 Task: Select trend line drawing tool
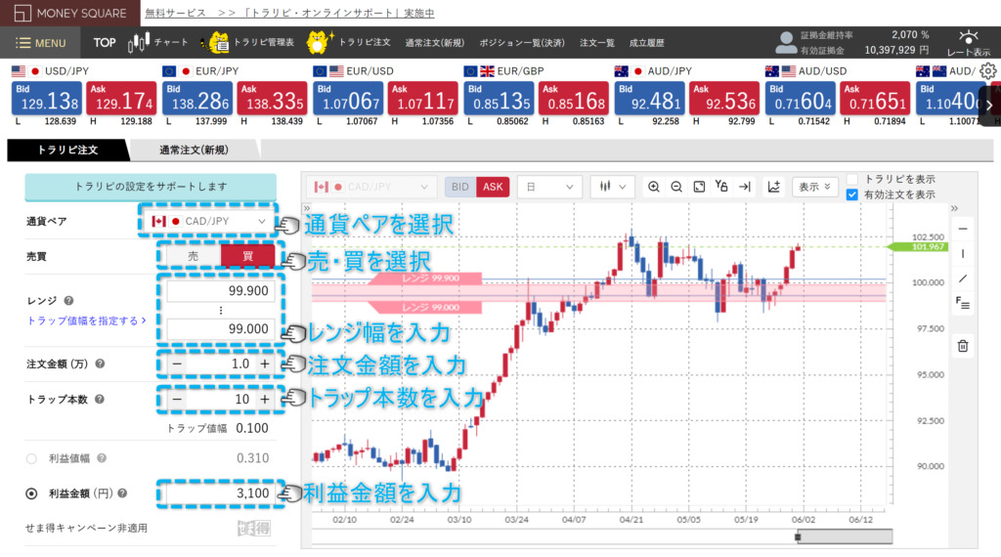click(x=963, y=278)
